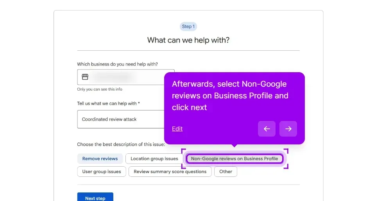The width and height of the screenshot is (392, 201).
Task: Advance to next tooltip step arrow
Action: tap(288, 129)
